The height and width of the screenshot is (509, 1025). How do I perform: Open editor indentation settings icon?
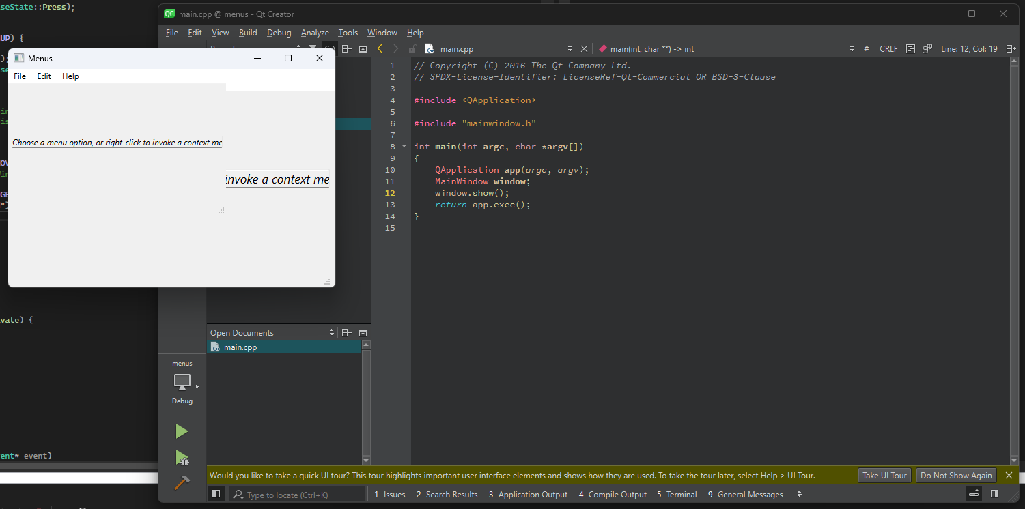[x=910, y=48]
